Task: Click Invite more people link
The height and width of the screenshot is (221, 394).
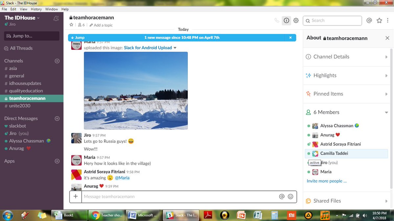Action: coord(327,181)
